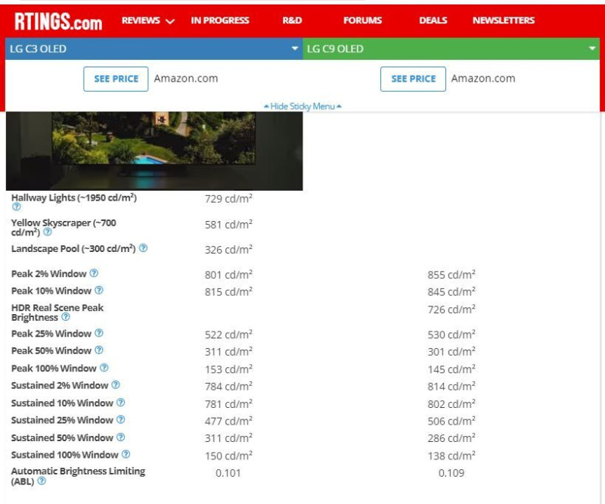
Task: Open the Newsletters page
Action: point(504,20)
